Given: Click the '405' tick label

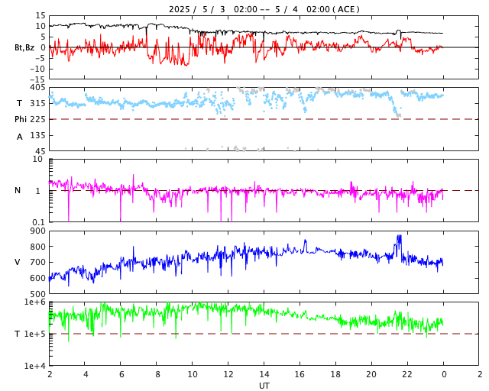Looking at the screenshot, I should (37, 87).
